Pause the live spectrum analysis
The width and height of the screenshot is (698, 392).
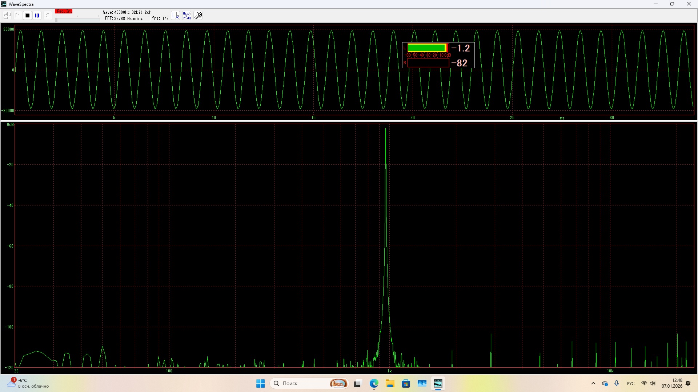click(x=37, y=16)
